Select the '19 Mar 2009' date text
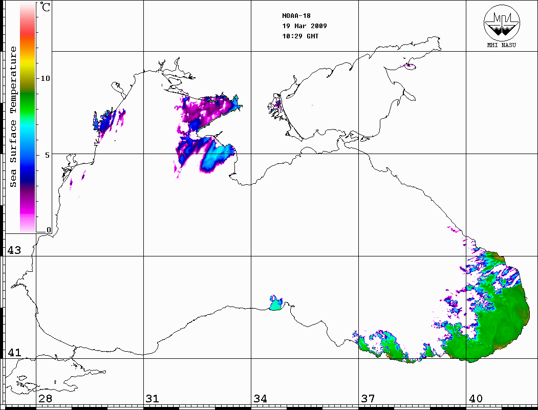This screenshot has width=538, height=410. [305, 26]
